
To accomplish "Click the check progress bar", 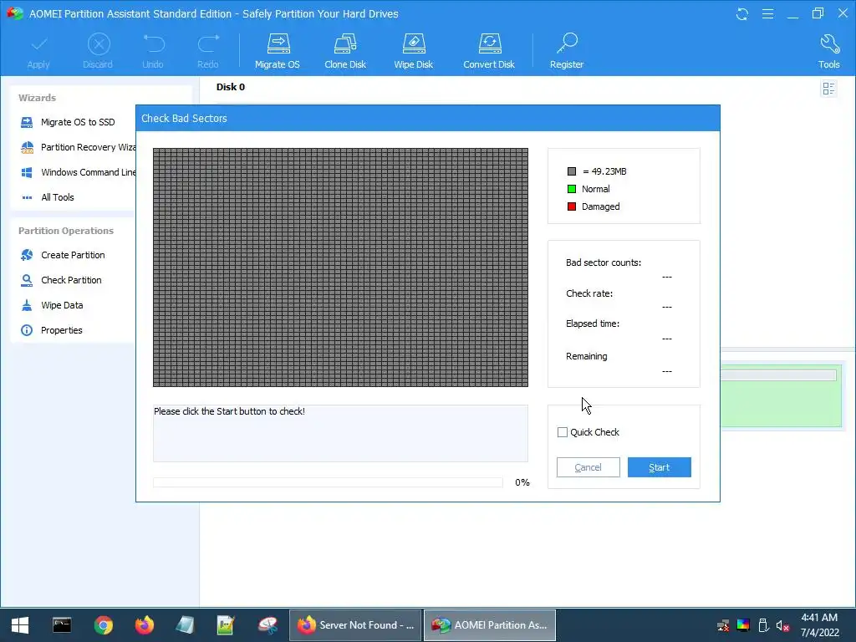I will (x=328, y=482).
